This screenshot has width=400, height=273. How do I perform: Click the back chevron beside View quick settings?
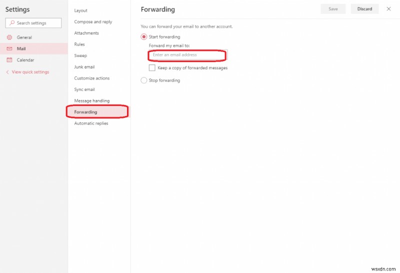[x=7, y=72]
